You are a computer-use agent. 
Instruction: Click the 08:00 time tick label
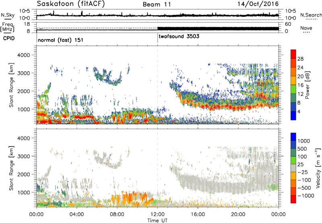tap(117, 215)
